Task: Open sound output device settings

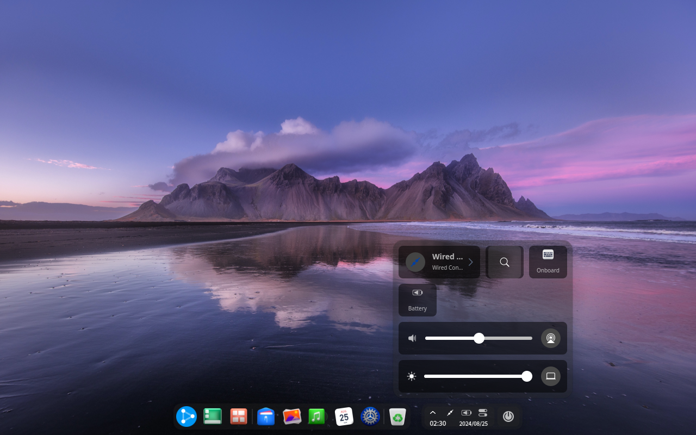Action: click(x=551, y=338)
